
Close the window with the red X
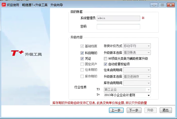tap(171, 5)
